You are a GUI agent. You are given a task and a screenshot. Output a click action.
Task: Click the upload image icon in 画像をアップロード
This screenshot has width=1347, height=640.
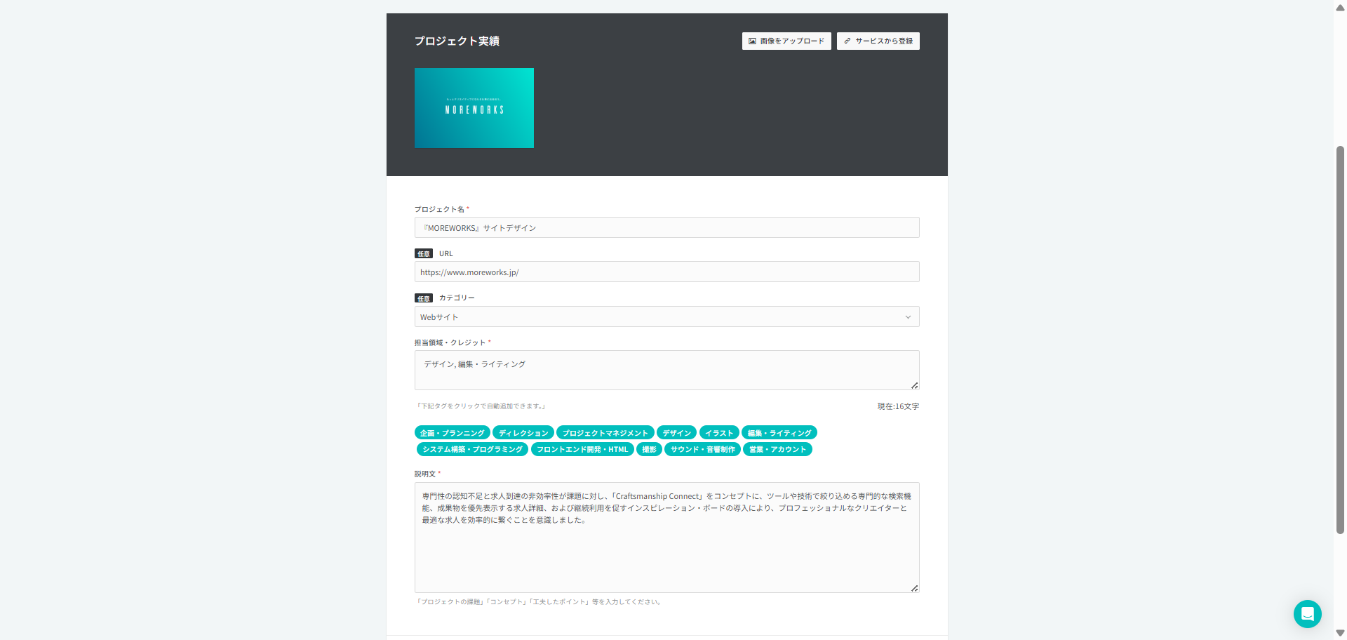coord(752,41)
